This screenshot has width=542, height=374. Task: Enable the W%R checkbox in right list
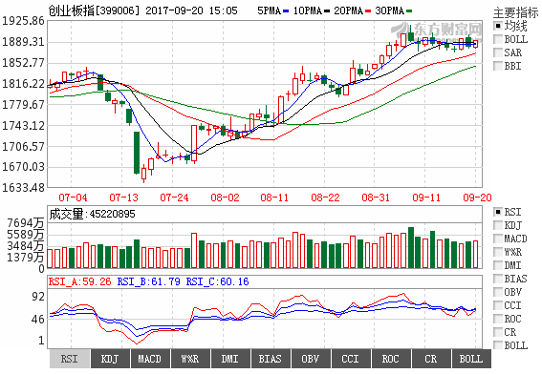pyautogui.click(x=498, y=252)
